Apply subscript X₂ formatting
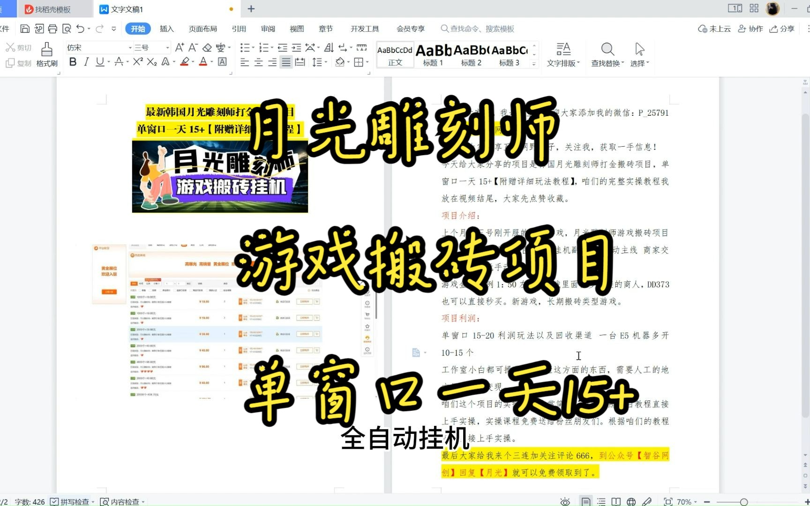 click(x=152, y=61)
